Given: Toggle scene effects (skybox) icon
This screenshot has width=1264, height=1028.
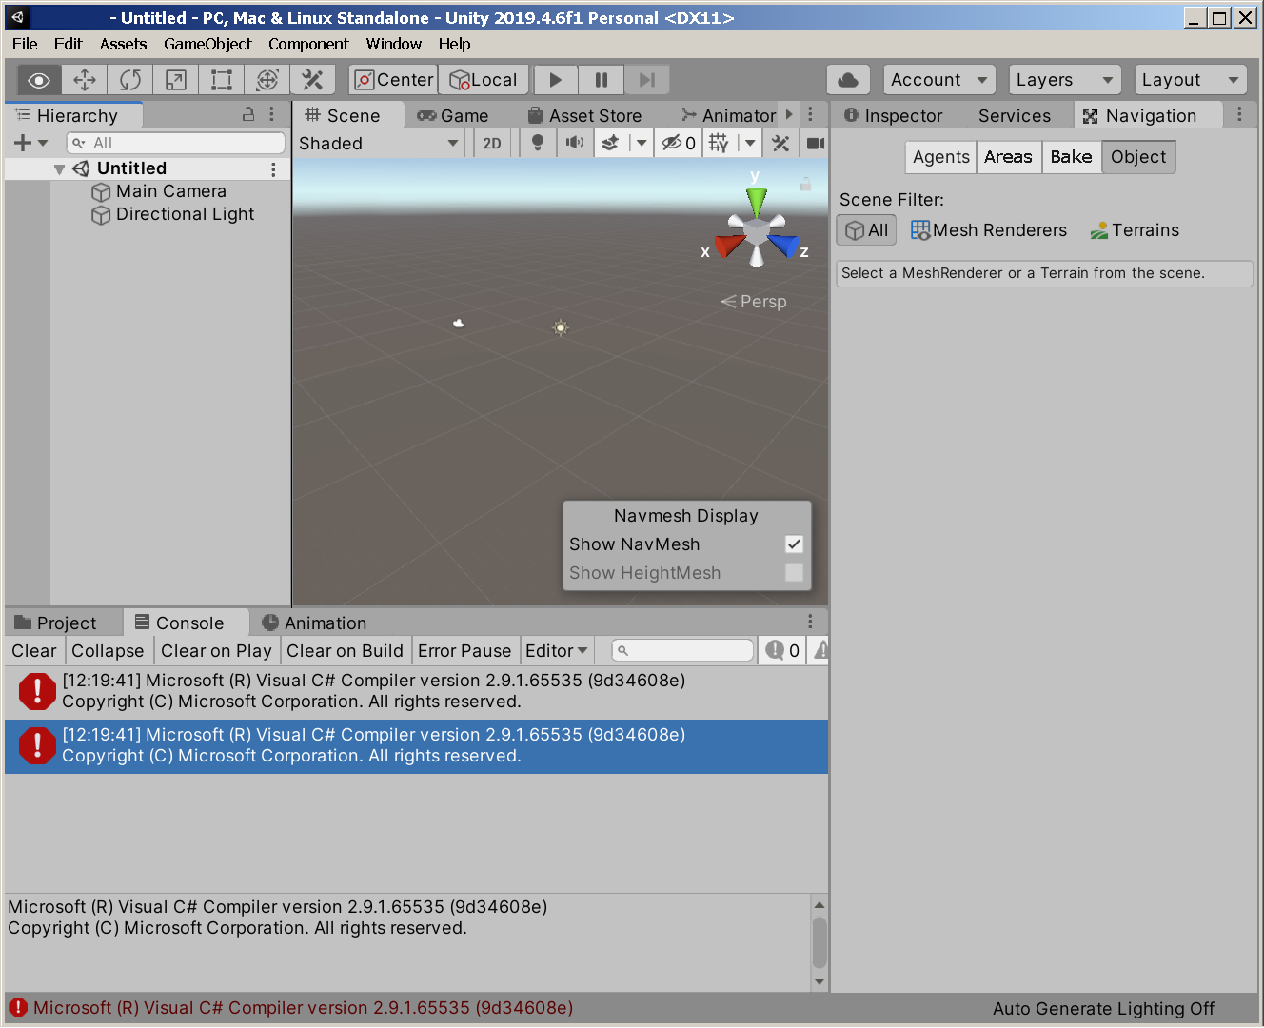Looking at the screenshot, I should [x=610, y=144].
